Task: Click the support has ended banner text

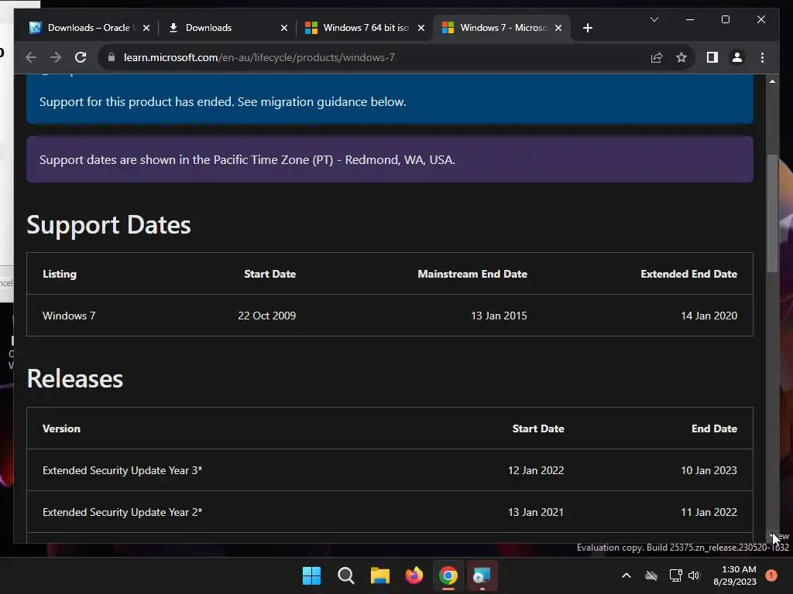Action: point(223,101)
